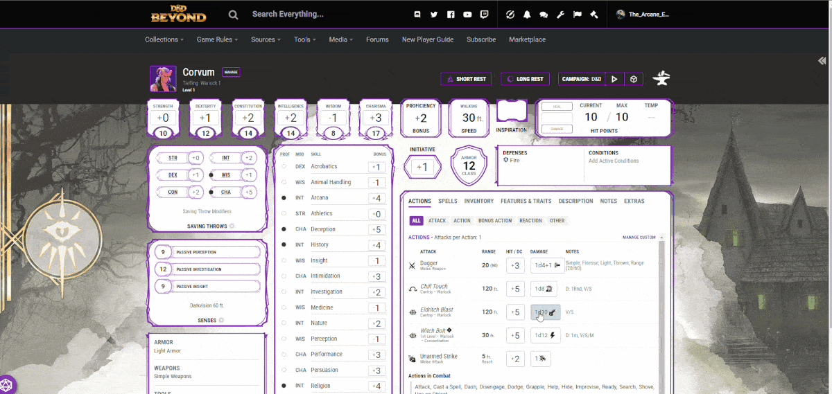
Task: Expand the Collections dropdown menu
Action: [164, 39]
